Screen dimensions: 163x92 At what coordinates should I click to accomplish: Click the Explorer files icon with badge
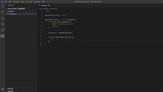pos(3,36)
